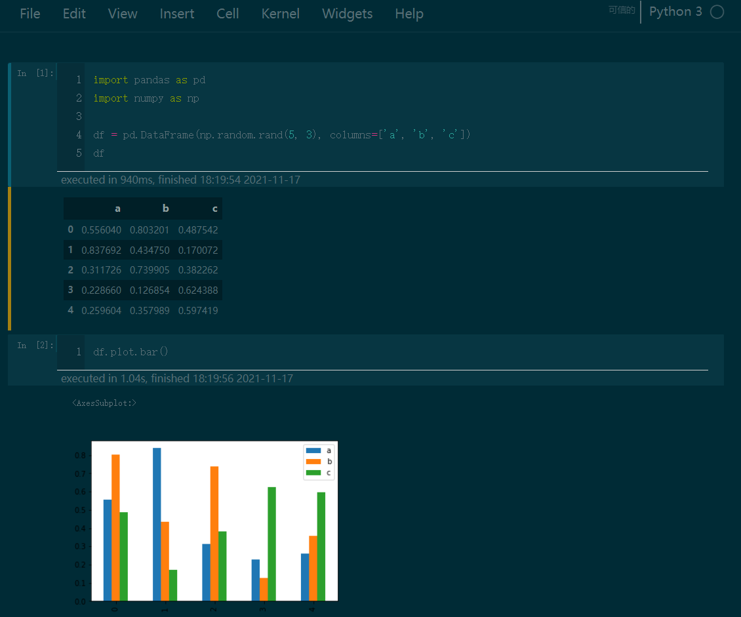Screen dimensions: 741x617
Task: Click the cell value 0.126854
Action: point(150,290)
